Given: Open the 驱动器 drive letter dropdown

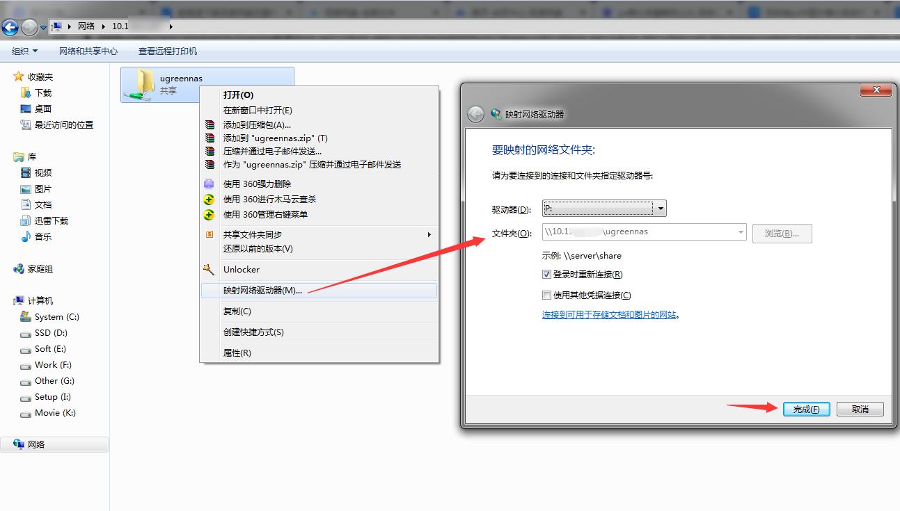Looking at the screenshot, I should pyautogui.click(x=604, y=209).
